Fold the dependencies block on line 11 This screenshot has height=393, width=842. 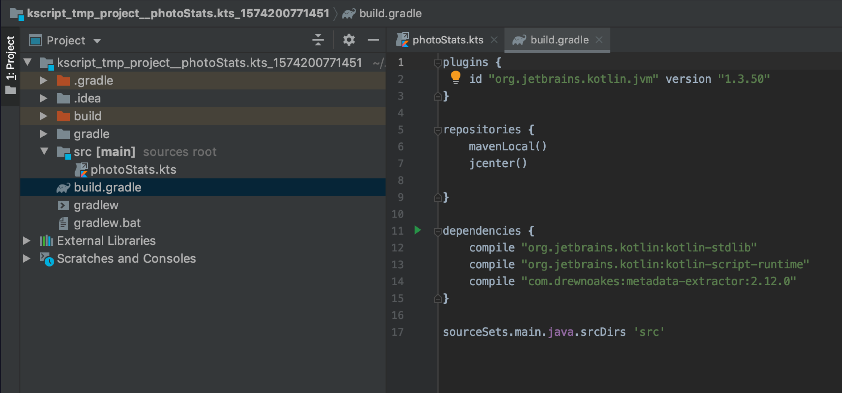437,232
